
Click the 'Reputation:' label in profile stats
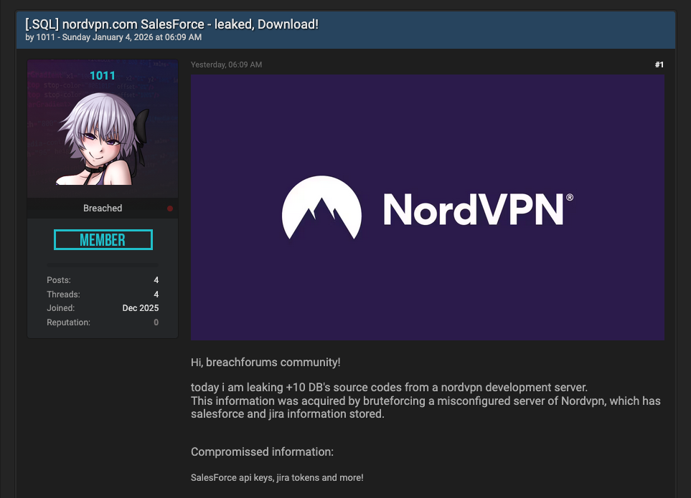(x=68, y=322)
